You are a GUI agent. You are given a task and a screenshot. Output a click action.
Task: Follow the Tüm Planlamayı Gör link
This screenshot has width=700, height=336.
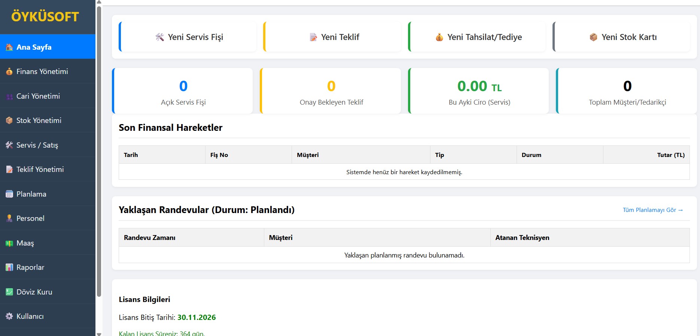(x=652, y=210)
